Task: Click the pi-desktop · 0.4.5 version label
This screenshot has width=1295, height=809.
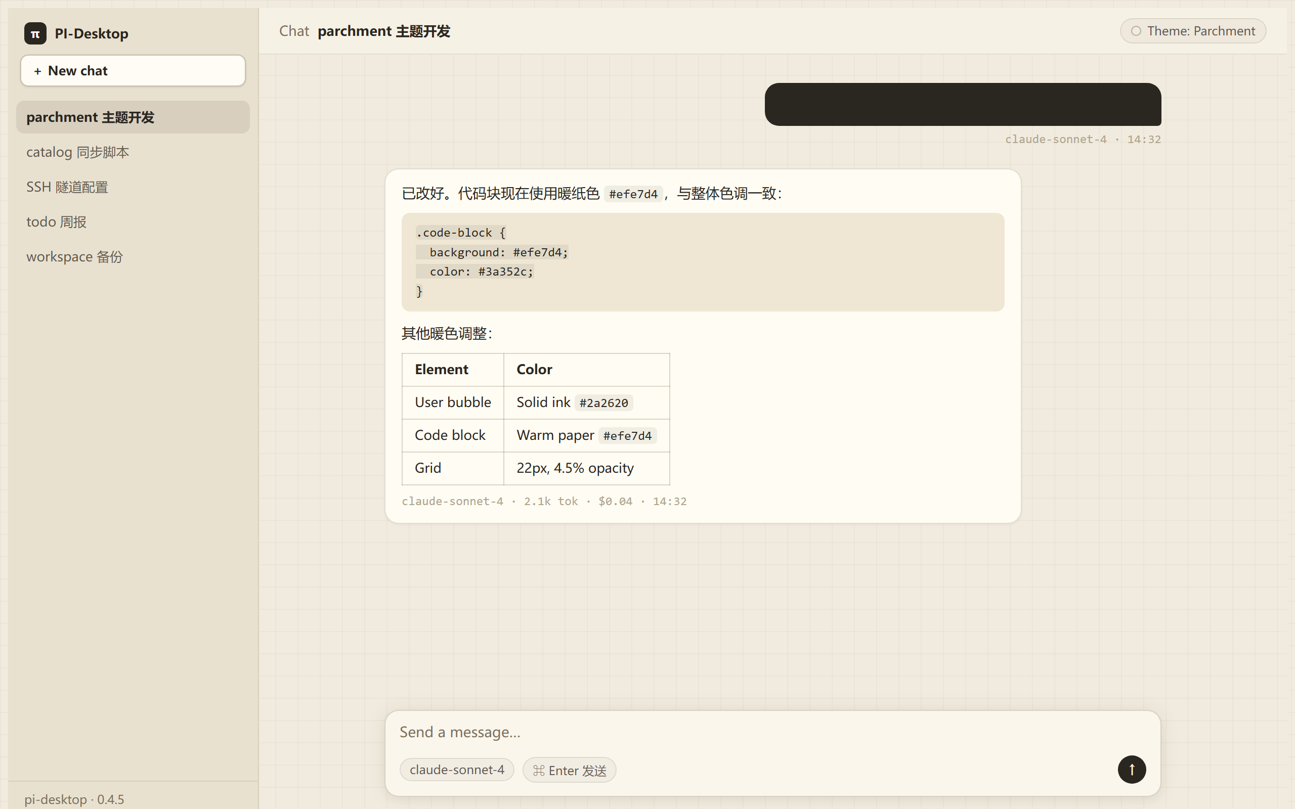Action: [x=74, y=799]
